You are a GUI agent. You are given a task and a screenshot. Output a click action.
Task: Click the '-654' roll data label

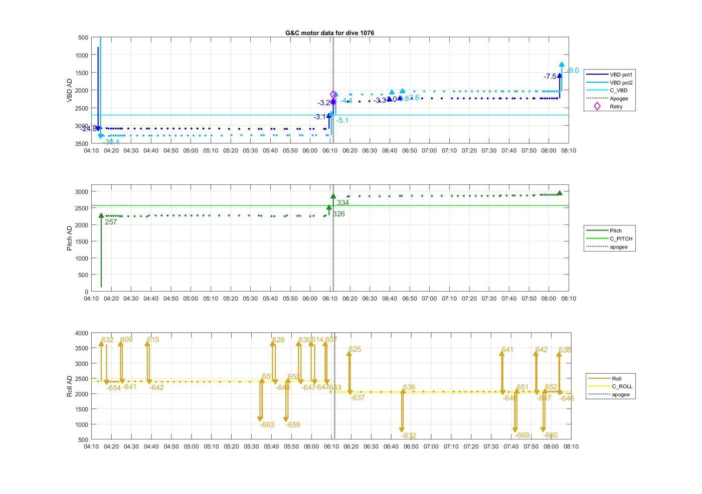pyautogui.click(x=114, y=388)
